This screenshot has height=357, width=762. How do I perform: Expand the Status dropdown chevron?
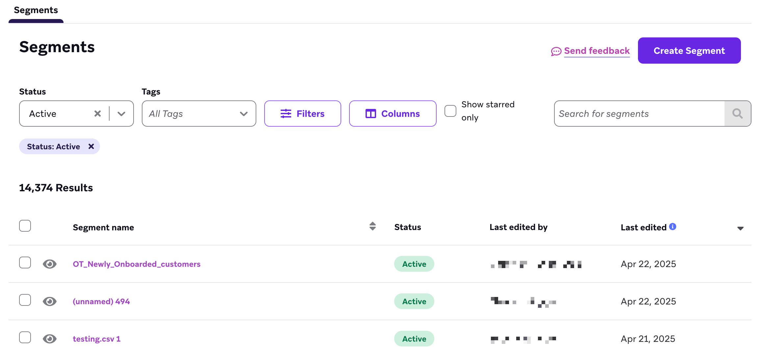click(x=121, y=114)
